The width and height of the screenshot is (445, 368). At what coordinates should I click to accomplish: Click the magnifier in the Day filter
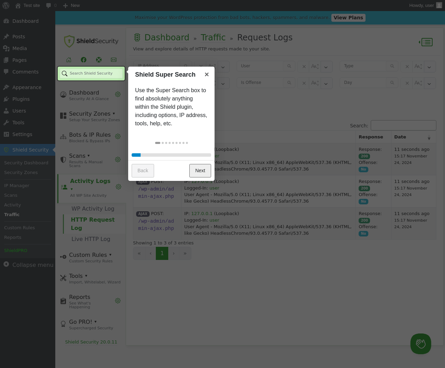(x=392, y=83)
